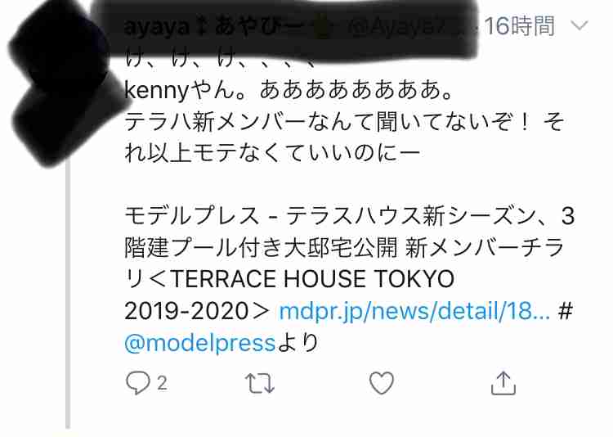613x437 pixels.
Task: Expand the tweet options chevron menu
Action: 579,26
